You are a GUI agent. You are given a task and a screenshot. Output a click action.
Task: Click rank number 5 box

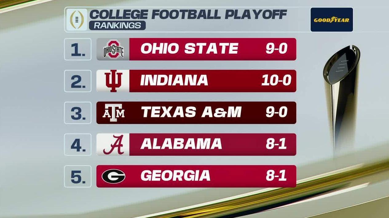pyautogui.click(x=78, y=176)
